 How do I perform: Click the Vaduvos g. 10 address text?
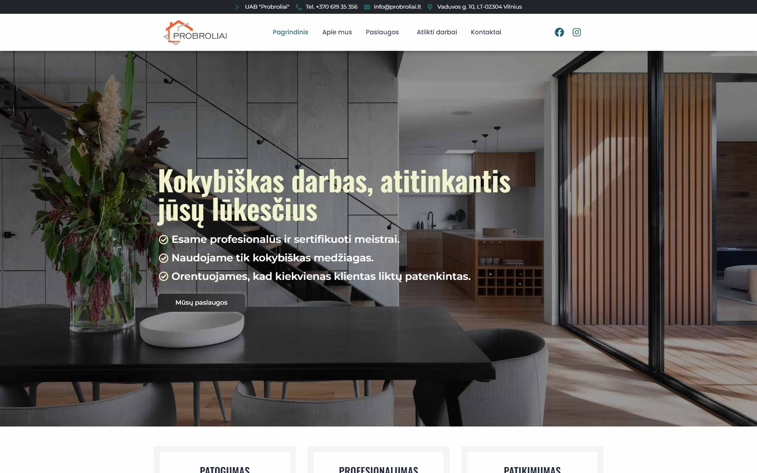(x=479, y=7)
